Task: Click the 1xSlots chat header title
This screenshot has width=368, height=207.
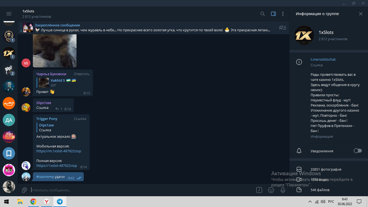Action: pyautogui.click(x=28, y=11)
